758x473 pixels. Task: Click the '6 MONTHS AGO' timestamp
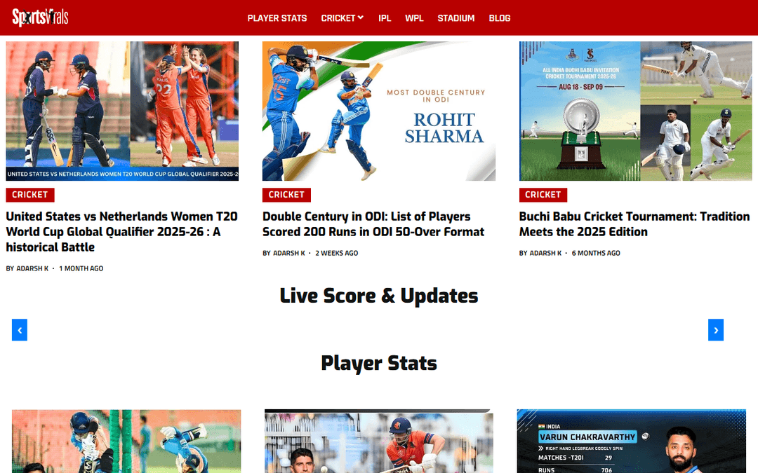point(596,253)
